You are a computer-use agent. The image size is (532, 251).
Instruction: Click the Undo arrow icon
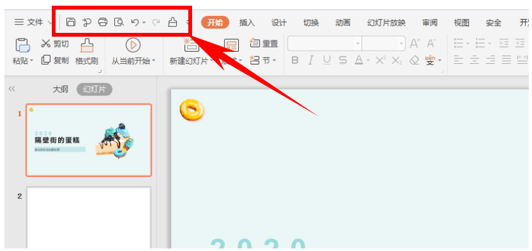135,22
